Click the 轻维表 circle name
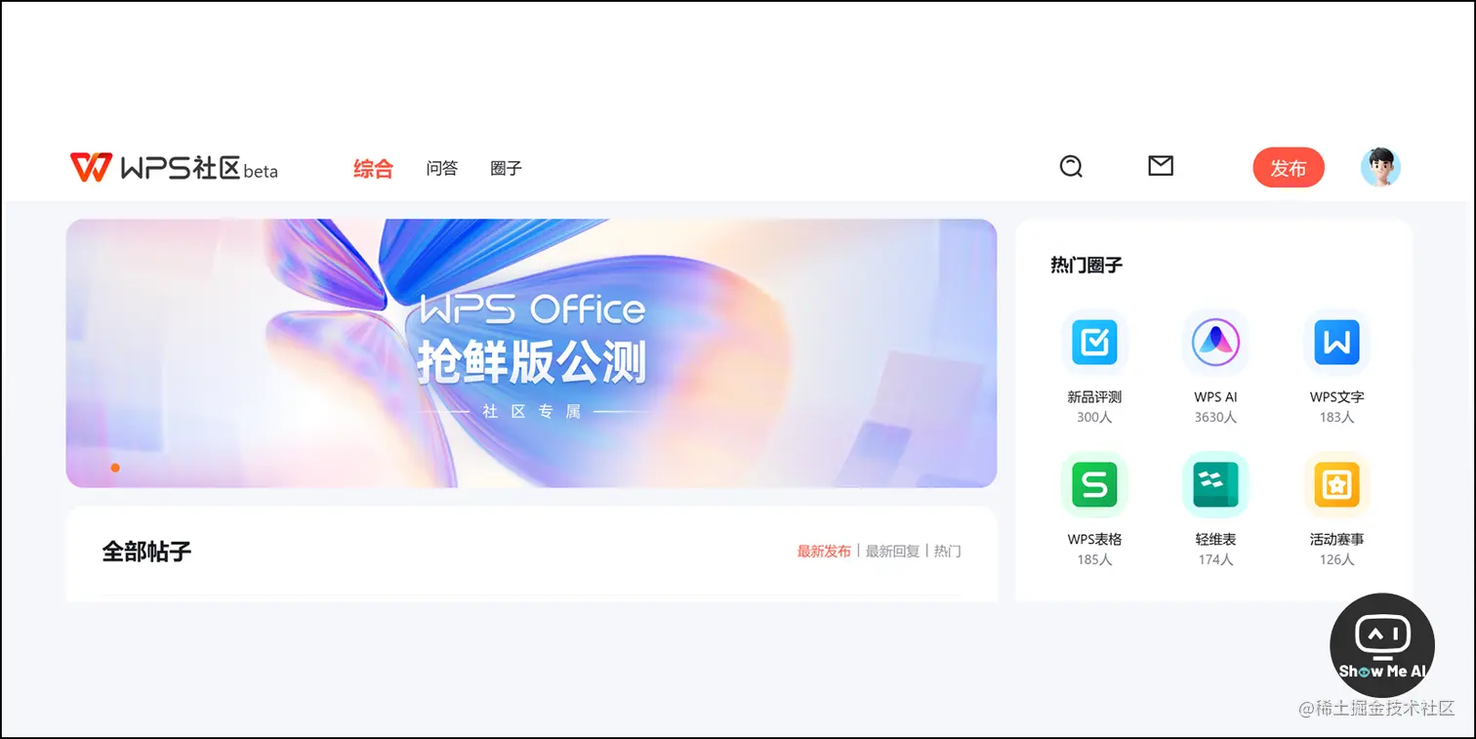 click(x=1215, y=539)
